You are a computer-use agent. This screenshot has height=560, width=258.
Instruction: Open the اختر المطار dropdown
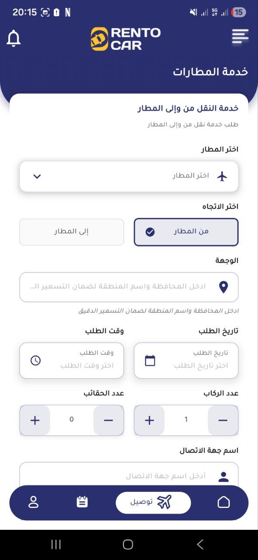[x=129, y=176]
